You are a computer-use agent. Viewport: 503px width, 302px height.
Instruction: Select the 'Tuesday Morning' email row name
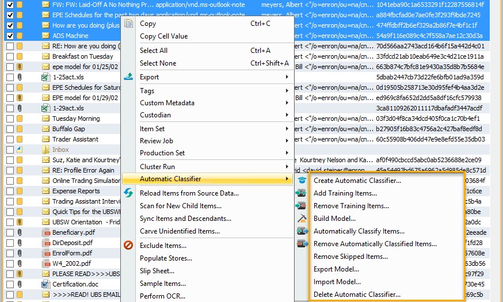[x=76, y=118]
